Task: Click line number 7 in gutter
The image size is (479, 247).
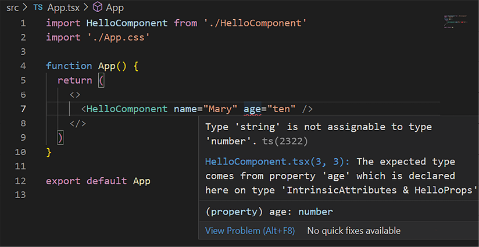Action: (x=23, y=109)
